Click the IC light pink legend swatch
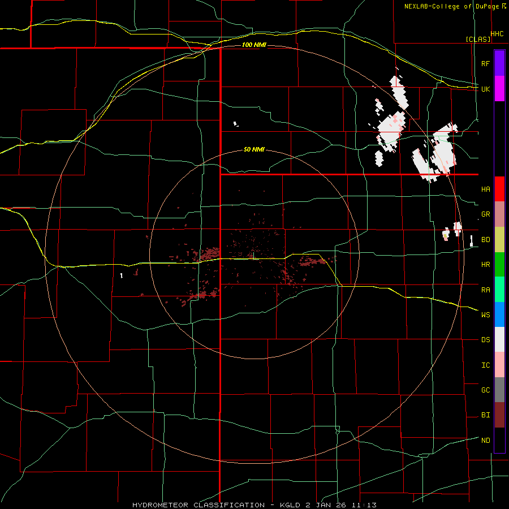 tap(499, 365)
